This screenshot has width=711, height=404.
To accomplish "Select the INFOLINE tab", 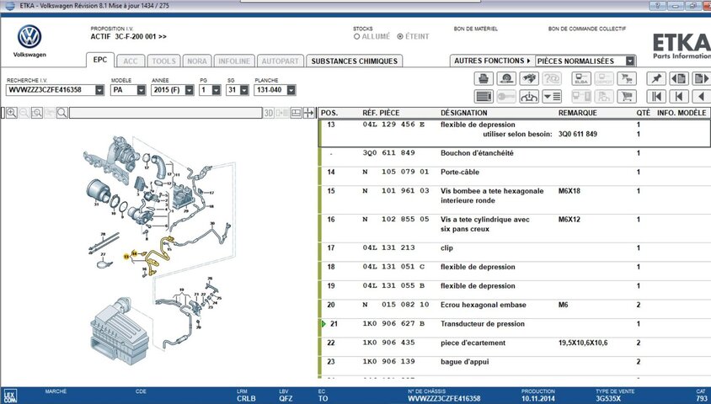I will 234,61.
